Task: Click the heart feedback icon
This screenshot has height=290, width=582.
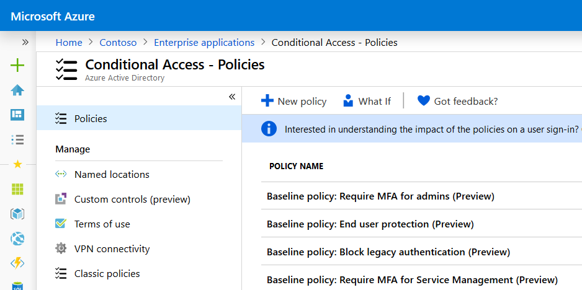Action: [424, 100]
